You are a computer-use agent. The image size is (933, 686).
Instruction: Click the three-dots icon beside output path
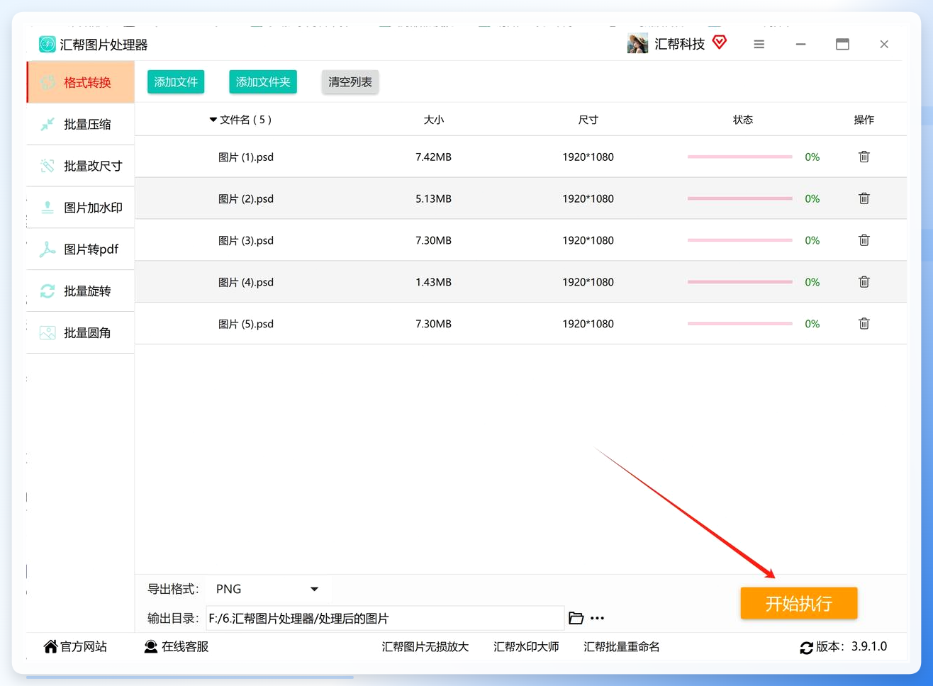[x=598, y=618]
